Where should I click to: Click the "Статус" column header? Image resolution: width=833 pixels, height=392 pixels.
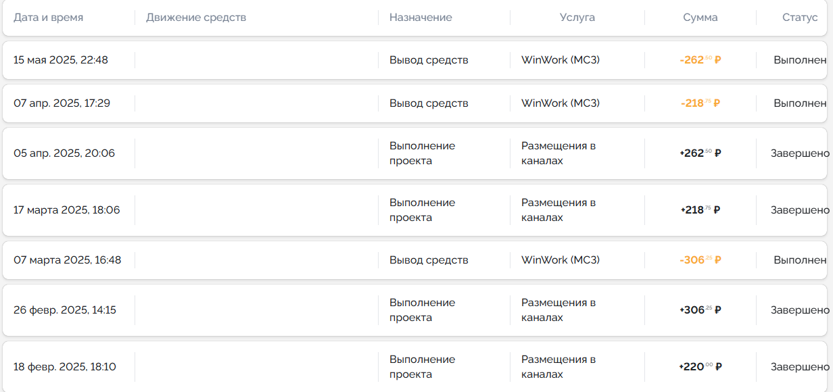(x=800, y=18)
